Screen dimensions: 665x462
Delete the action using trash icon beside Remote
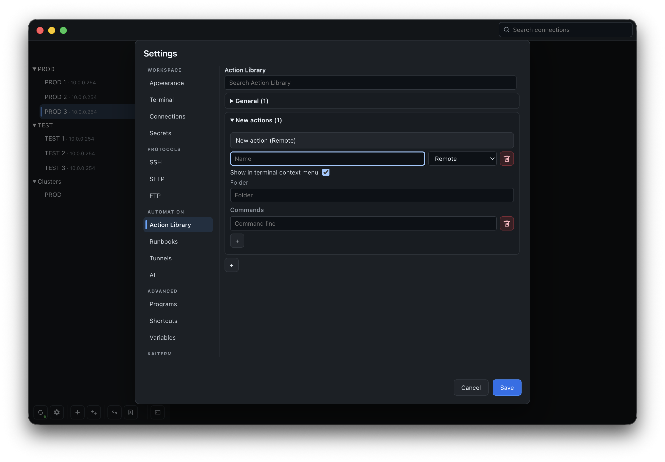click(507, 159)
